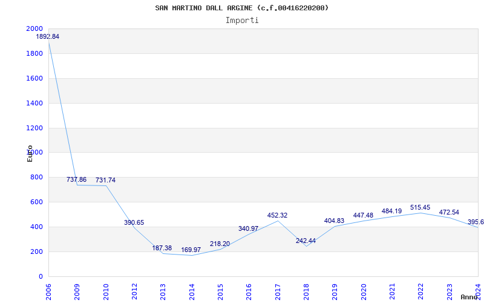Select the 515.45 data label
Viewport: 484px width, 303px height.
click(x=420, y=208)
